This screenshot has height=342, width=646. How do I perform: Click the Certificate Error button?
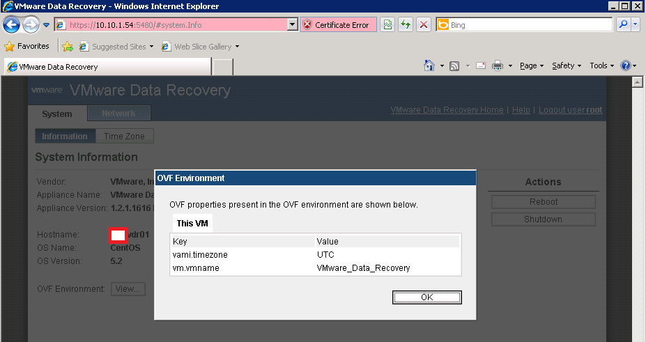337,25
